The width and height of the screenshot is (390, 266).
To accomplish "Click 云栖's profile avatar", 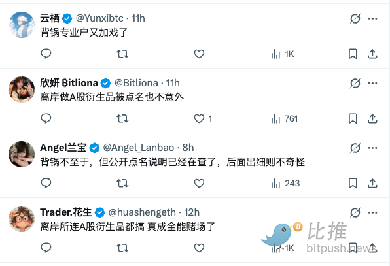I will pyautogui.click(x=22, y=25).
